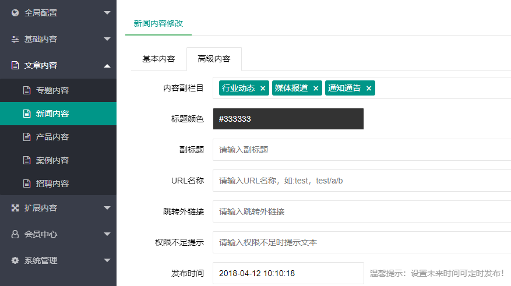Click the document icon beside 文章内容
511x286 pixels.
point(15,66)
